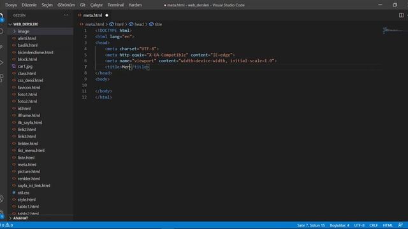The width and height of the screenshot is (408, 229).
Task: Click the split editor icon
Action: pyautogui.click(x=401, y=15)
